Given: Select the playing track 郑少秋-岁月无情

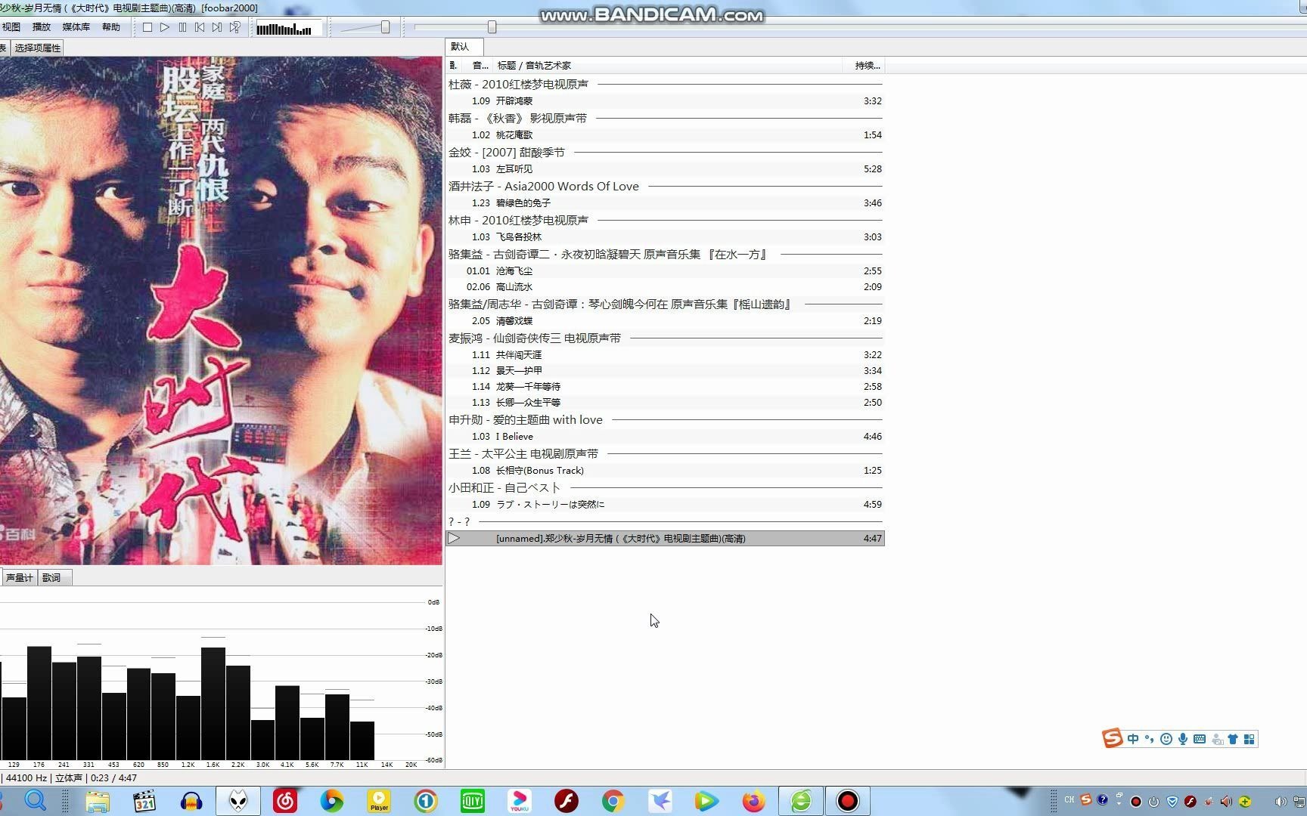Looking at the screenshot, I should coord(665,539).
